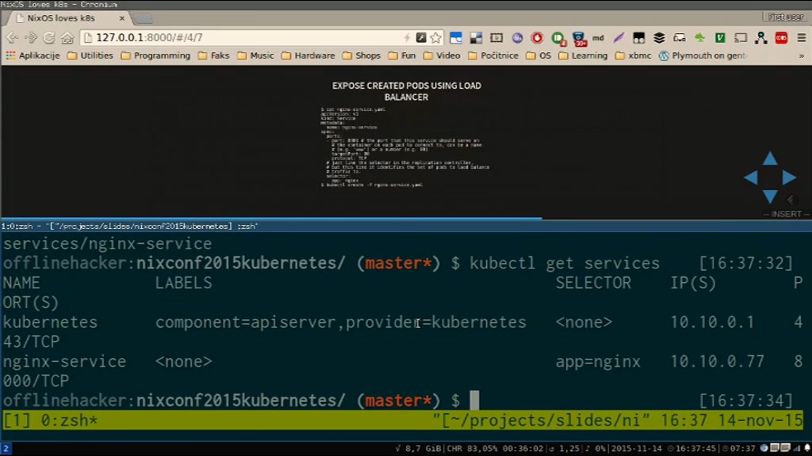Click the blue extension icon with 30+ badge

580,39
